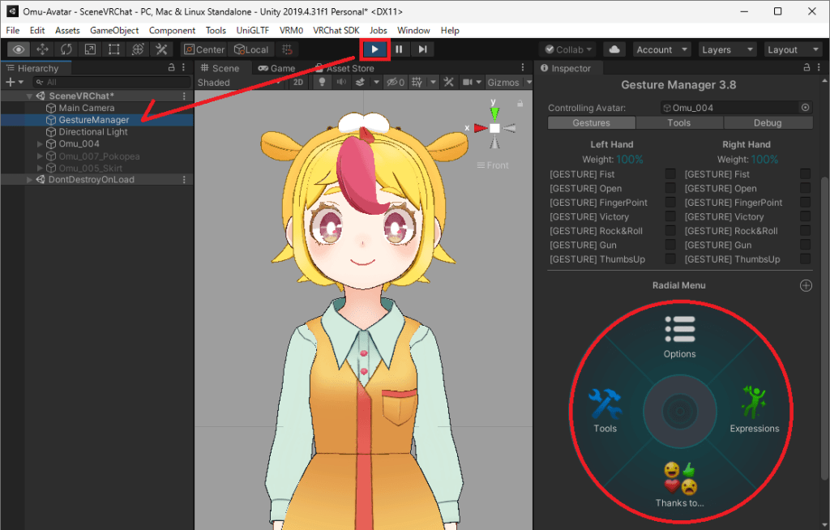Switch to the Tools section of Gesture Manager
The height and width of the screenshot is (530, 830).
point(679,122)
